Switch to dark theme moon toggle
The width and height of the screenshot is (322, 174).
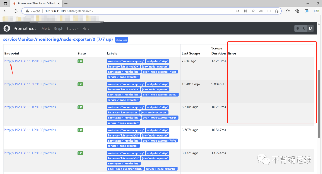tap(304, 29)
